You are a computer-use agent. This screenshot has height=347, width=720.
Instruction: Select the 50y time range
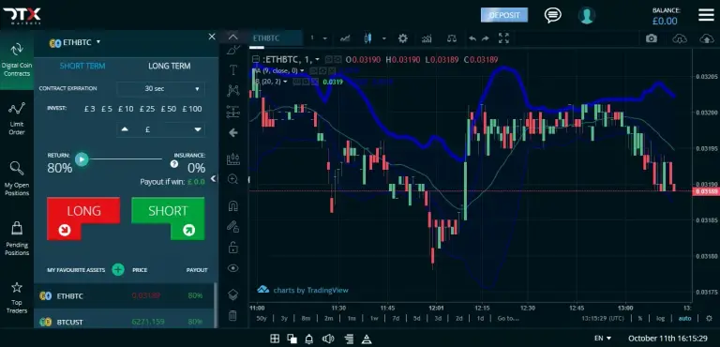point(262,318)
